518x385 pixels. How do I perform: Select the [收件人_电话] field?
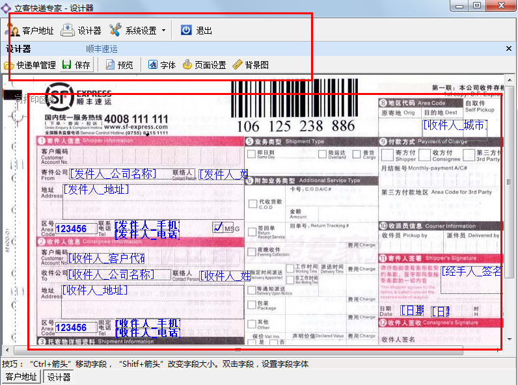148,332
